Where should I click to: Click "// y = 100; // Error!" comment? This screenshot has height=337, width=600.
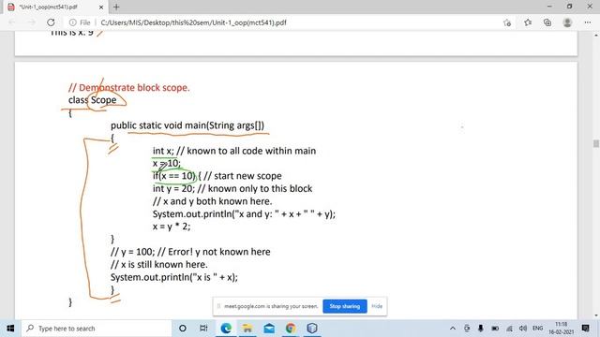point(190,252)
